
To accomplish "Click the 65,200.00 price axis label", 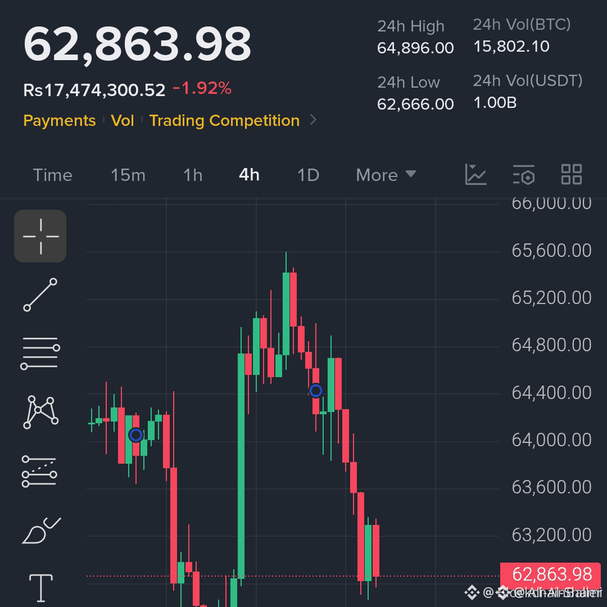I will click(x=552, y=298).
